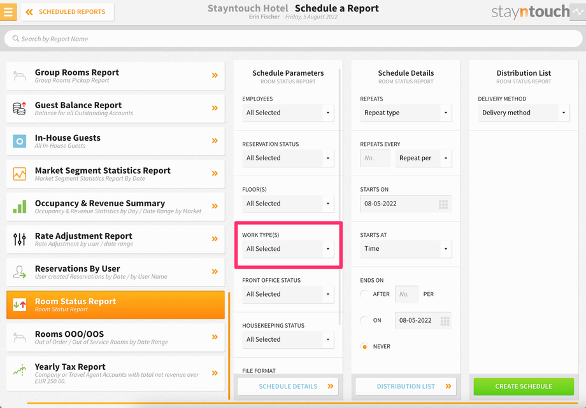
Task: Click the Repeats Every number field
Action: point(375,158)
